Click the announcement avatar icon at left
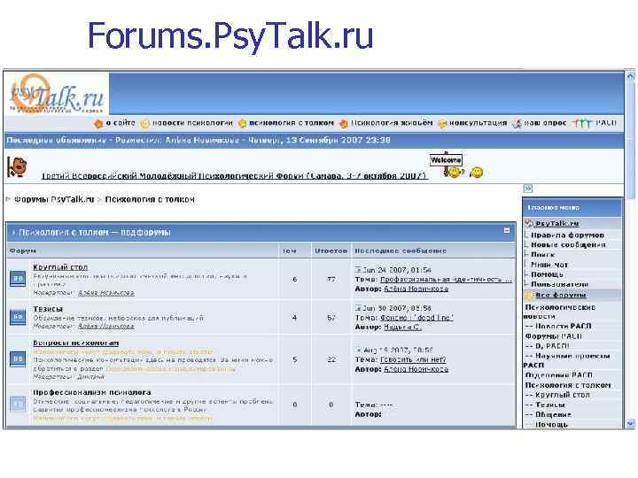Screen dimensions: 638x478 pyautogui.click(x=18, y=166)
